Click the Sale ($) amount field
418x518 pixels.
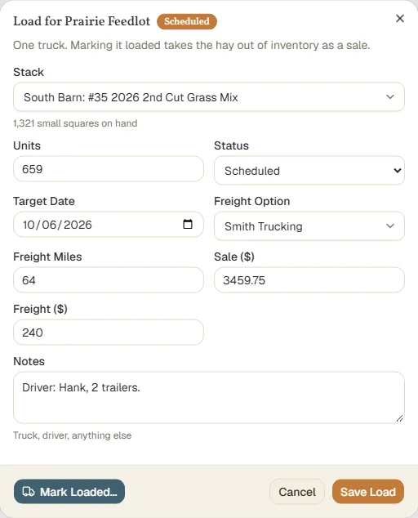pyautogui.click(x=309, y=279)
